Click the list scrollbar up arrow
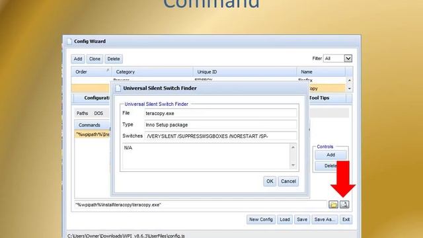 (x=350, y=81)
